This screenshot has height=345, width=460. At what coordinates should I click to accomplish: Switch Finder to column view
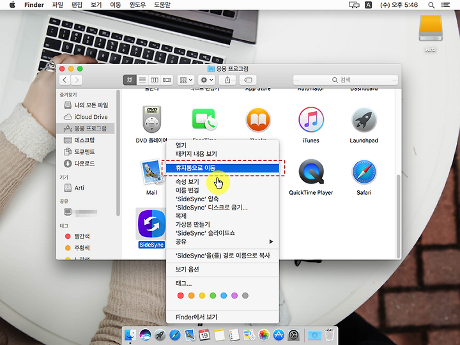click(155, 80)
